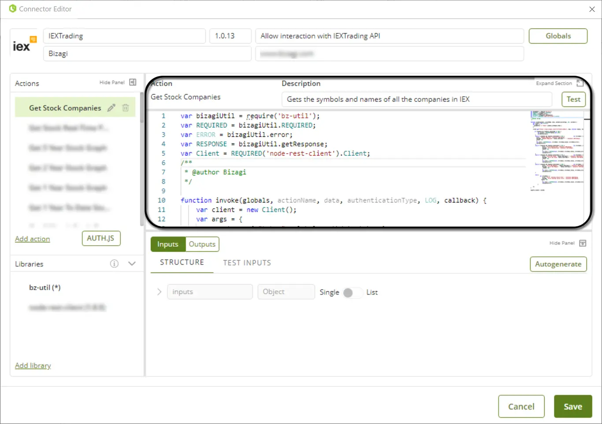Viewport: 602px width, 424px height.
Task: Switch to Outputs view
Action: coord(202,244)
